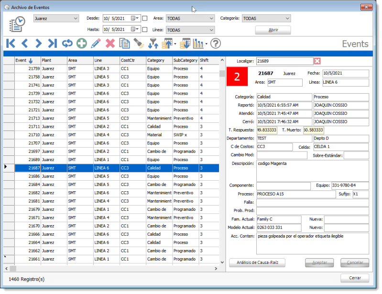Viewport: 382px width, 294px height.
Task: Toggle the Desde date checkbox
Action: [145, 18]
